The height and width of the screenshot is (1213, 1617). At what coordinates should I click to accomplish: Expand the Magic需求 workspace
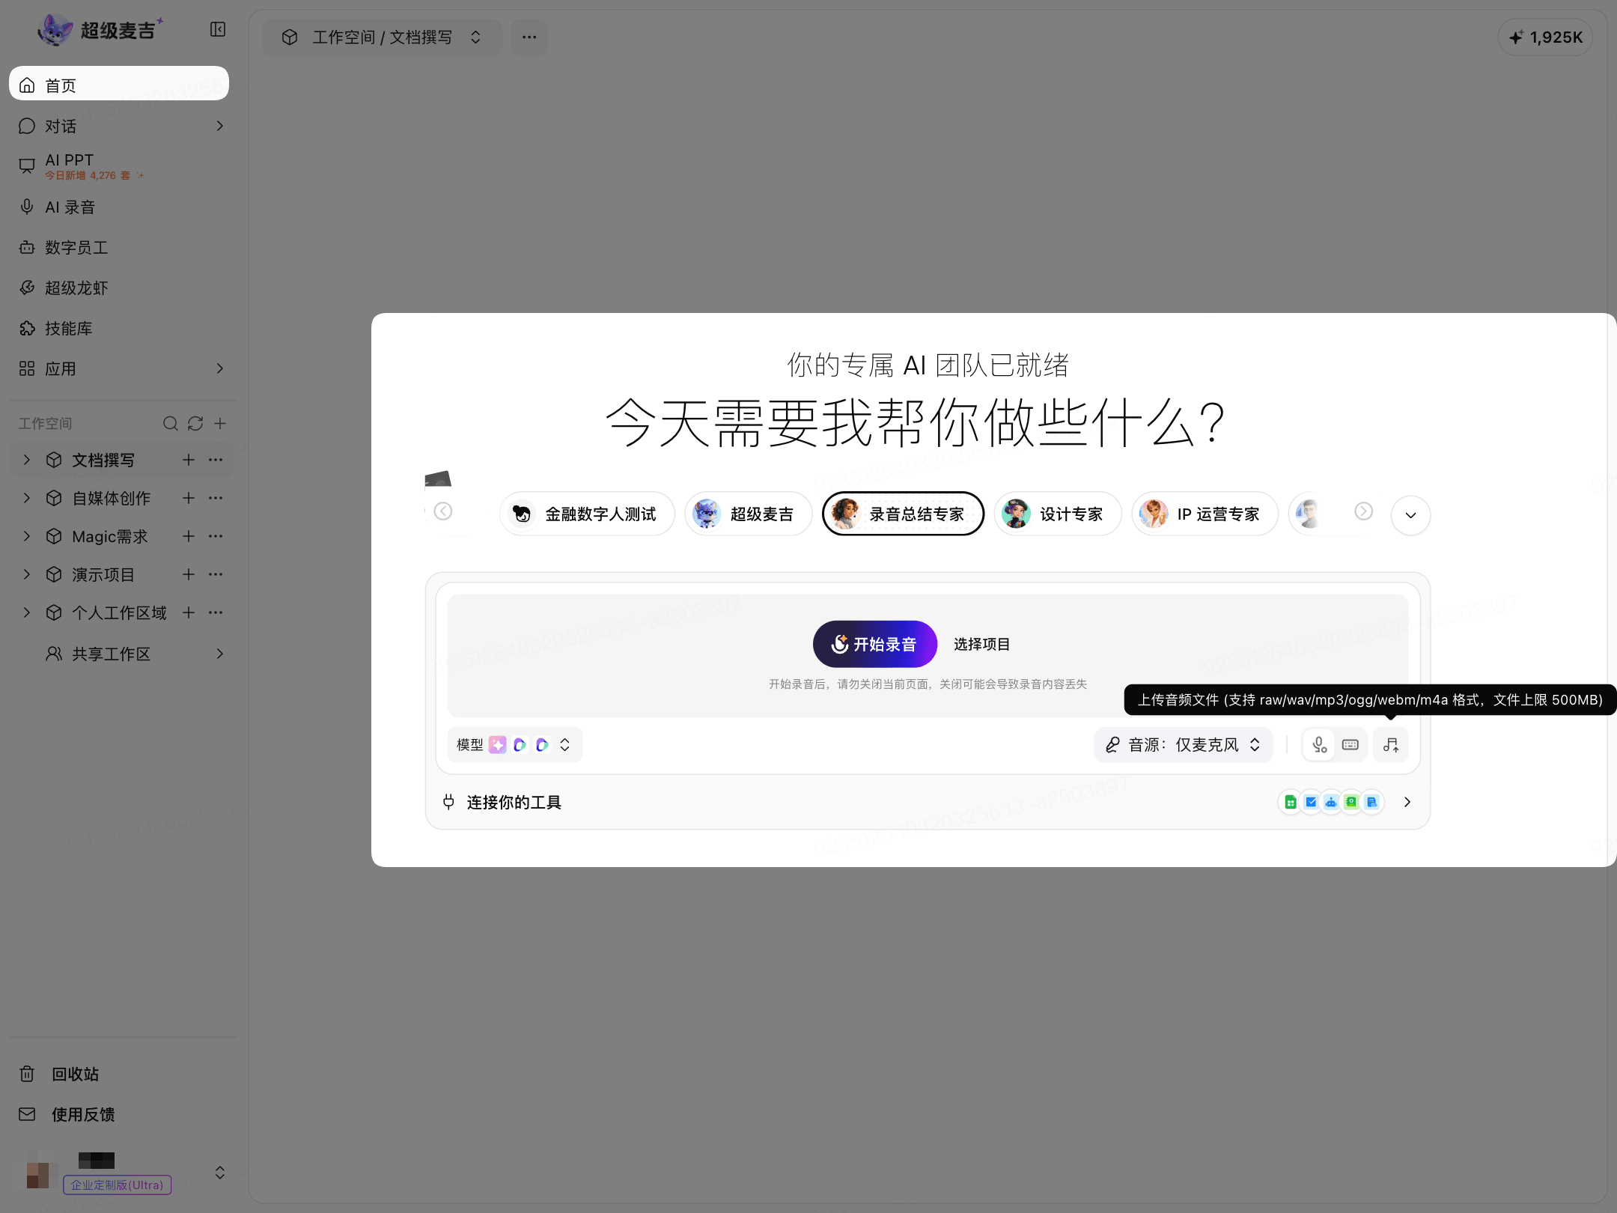[27, 536]
